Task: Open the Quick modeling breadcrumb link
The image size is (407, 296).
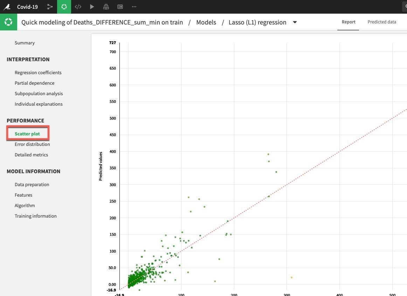Action: click(102, 22)
